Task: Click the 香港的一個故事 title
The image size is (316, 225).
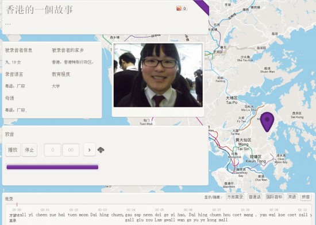Action: click(x=39, y=10)
